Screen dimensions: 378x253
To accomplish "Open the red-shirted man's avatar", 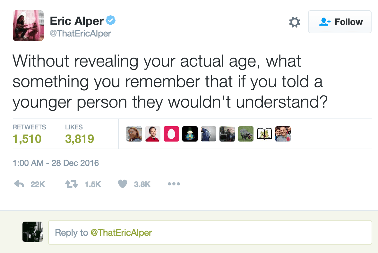I will pyautogui.click(x=152, y=134).
